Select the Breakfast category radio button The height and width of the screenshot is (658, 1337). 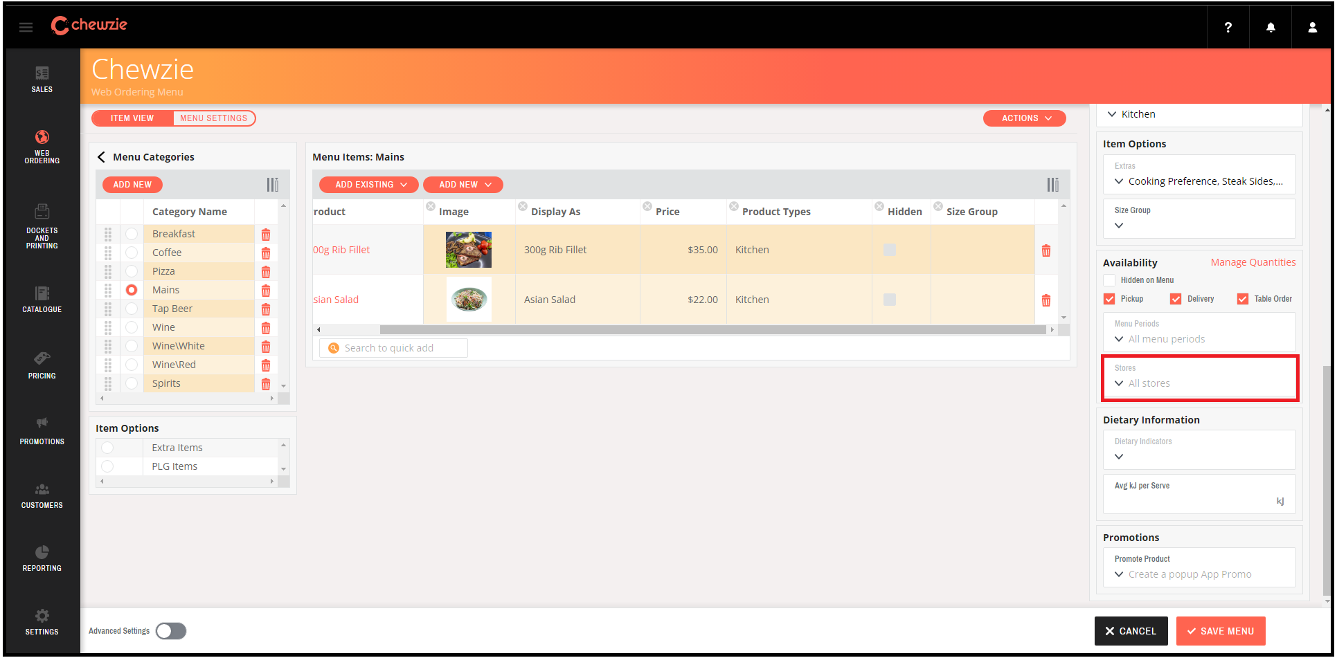pyautogui.click(x=132, y=234)
